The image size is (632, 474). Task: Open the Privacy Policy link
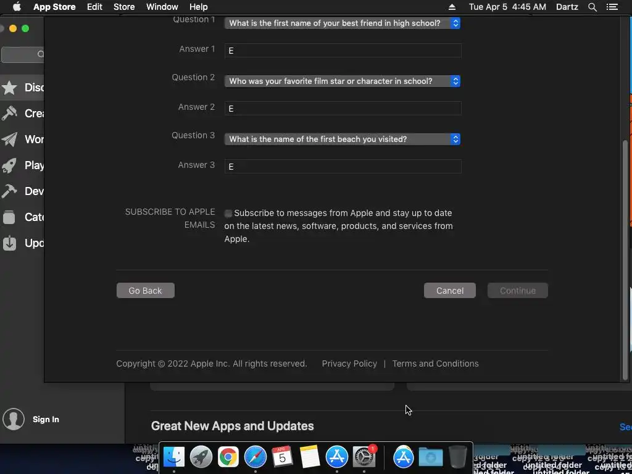coord(349,364)
